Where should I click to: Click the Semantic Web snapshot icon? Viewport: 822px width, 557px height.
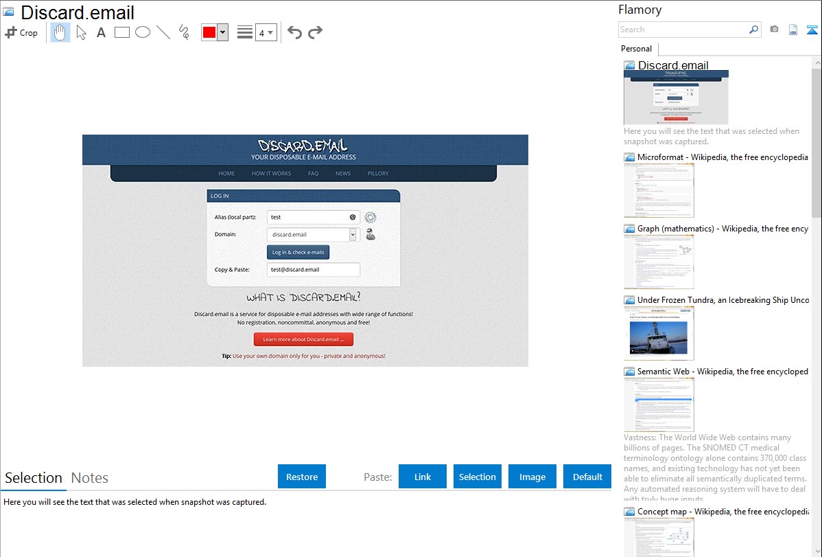click(629, 371)
